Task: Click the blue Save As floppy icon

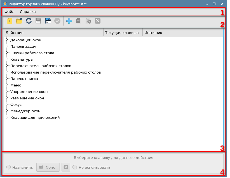Action: point(48,21)
